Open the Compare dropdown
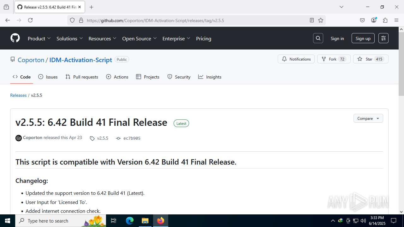Image resolution: width=404 pixels, height=227 pixels. (368, 118)
